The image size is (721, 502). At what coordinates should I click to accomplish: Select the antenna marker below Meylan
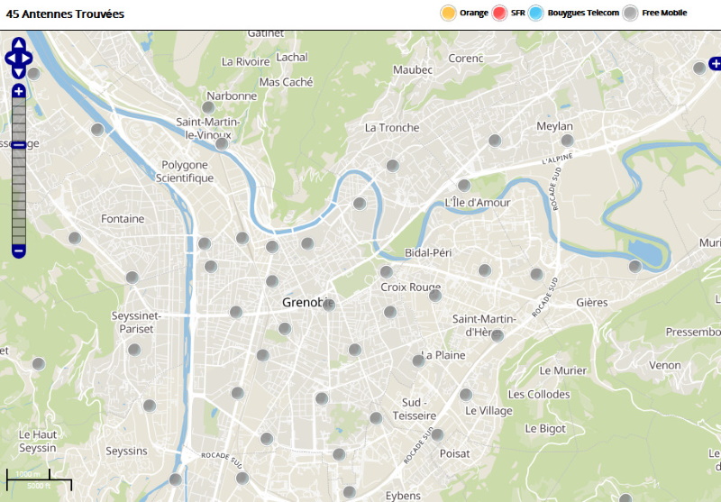(x=568, y=141)
